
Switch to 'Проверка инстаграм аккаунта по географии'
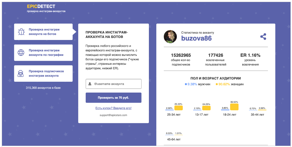coord(43,53)
